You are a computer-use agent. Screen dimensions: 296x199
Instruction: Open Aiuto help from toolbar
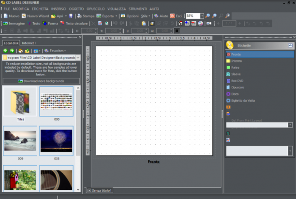[161, 16]
